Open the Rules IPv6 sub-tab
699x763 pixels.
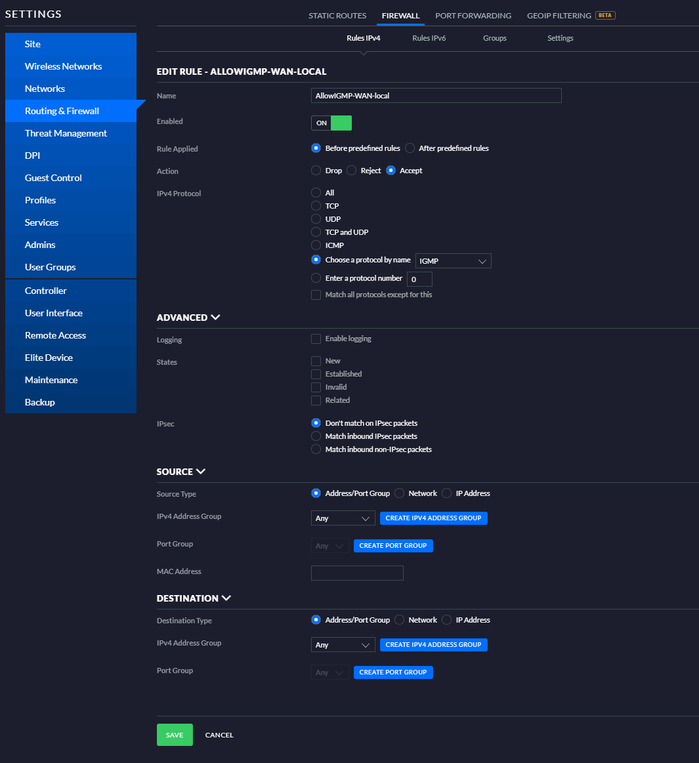(x=429, y=38)
